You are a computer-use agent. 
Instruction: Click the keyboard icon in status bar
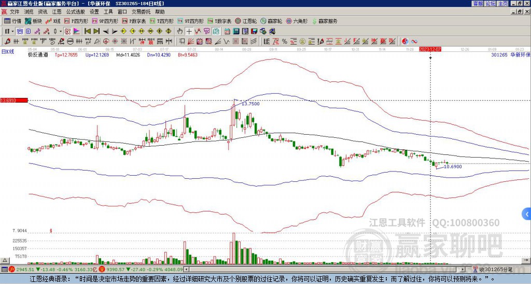4,270
